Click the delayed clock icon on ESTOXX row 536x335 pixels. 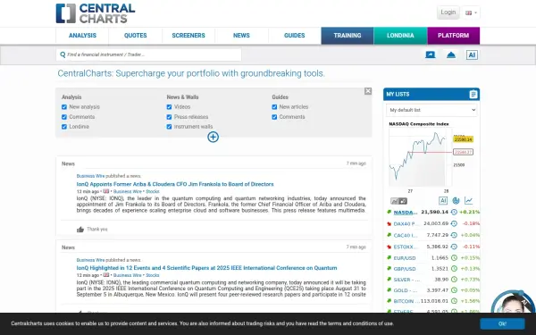pyautogui.click(x=454, y=247)
